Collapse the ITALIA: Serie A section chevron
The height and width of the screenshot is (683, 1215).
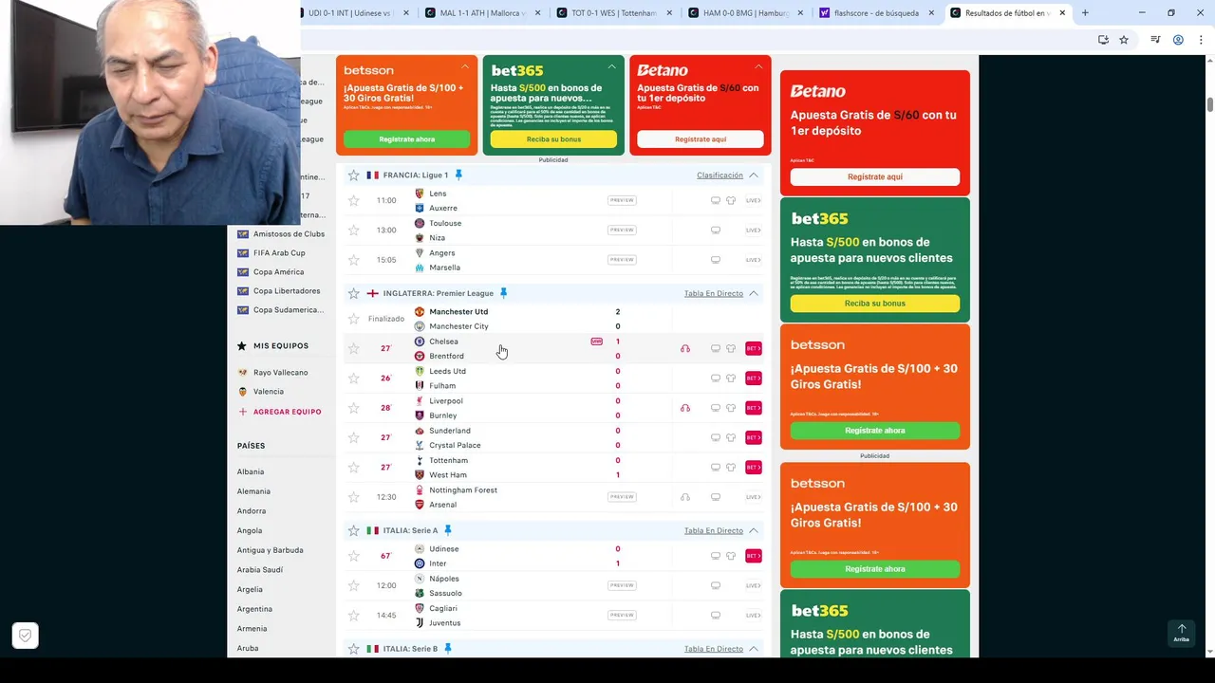[x=754, y=531]
